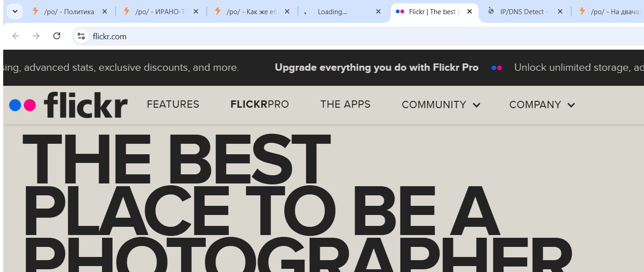Switch to the '/po/ - На двачах' tab
The image size is (644, 272).
click(x=608, y=11)
